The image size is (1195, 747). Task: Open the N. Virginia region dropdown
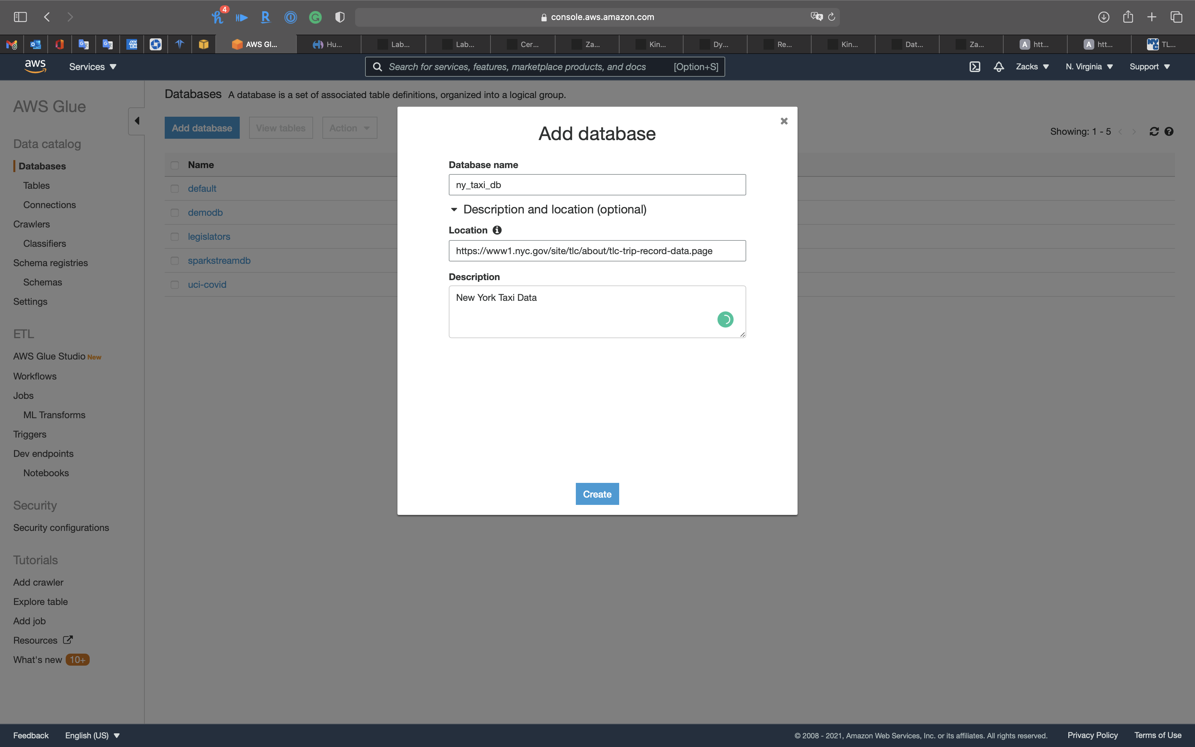click(1089, 67)
